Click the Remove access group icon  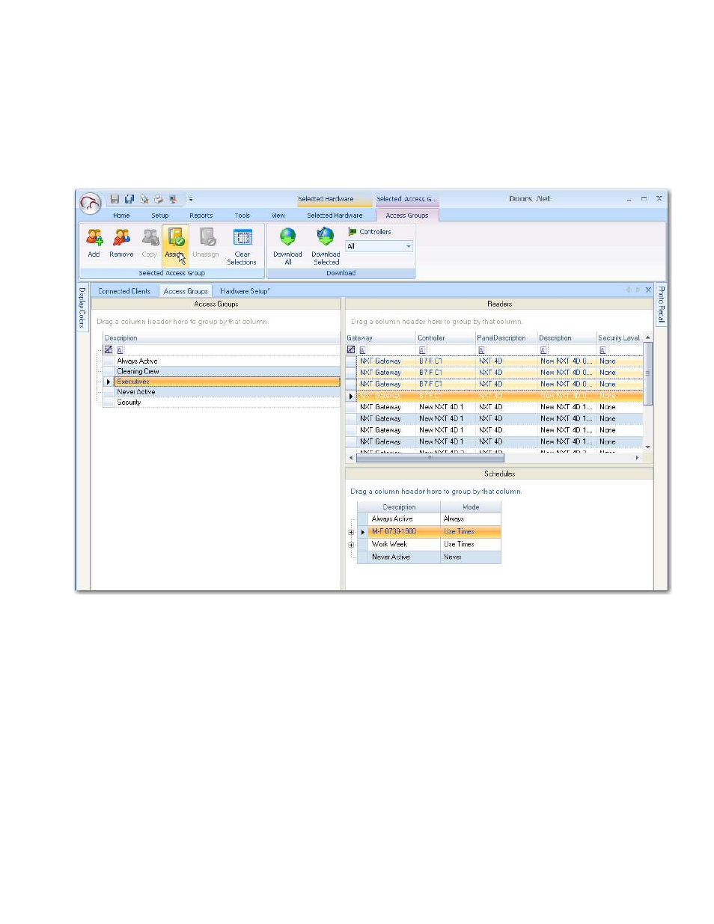[x=121, y=238]
